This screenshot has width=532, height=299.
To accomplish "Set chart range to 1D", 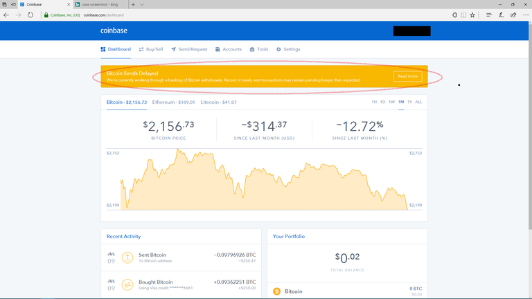I will coord(382,102).
